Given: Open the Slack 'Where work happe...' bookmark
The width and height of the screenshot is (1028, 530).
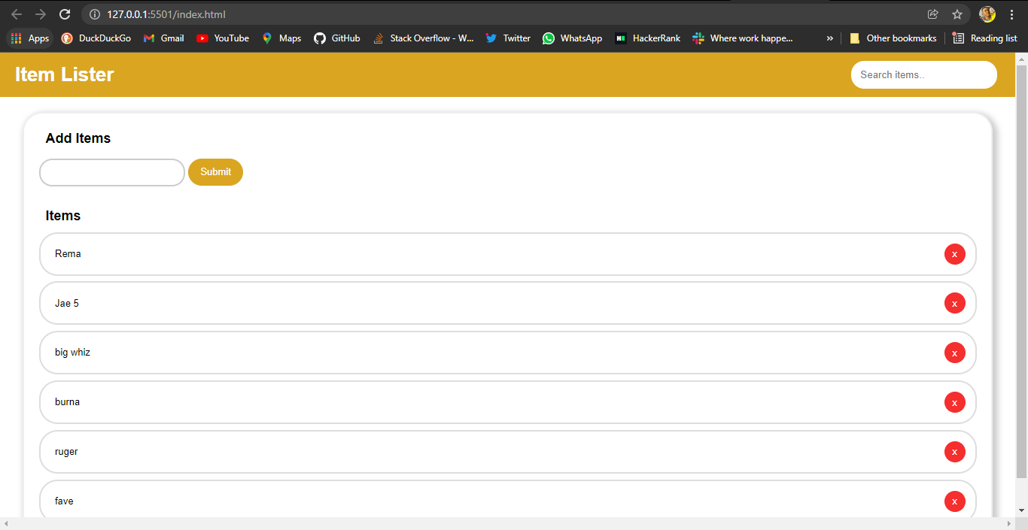Looking at the screenshot, I should click(744, 38).
